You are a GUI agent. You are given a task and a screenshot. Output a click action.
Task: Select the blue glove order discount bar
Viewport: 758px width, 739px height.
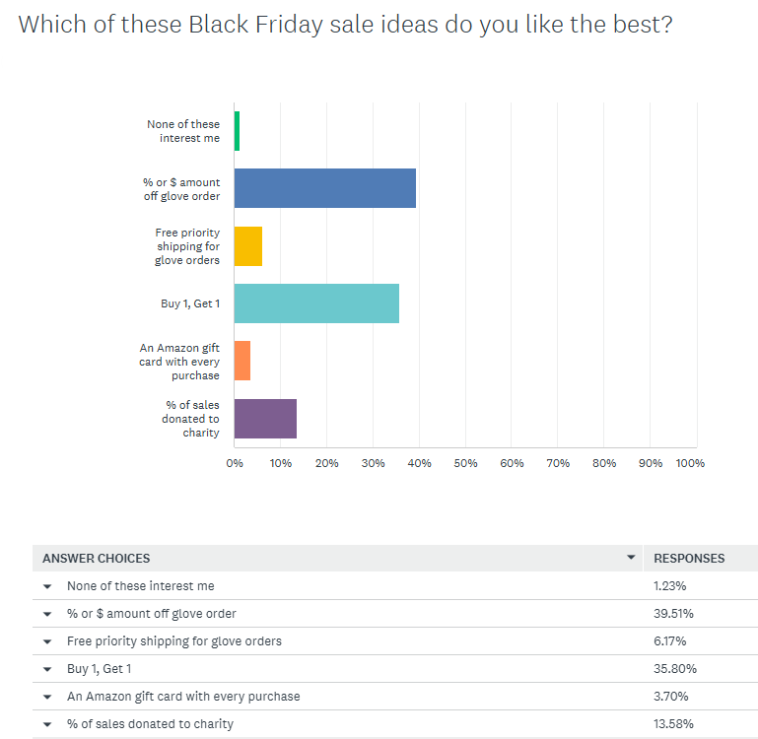click(324, 188)
